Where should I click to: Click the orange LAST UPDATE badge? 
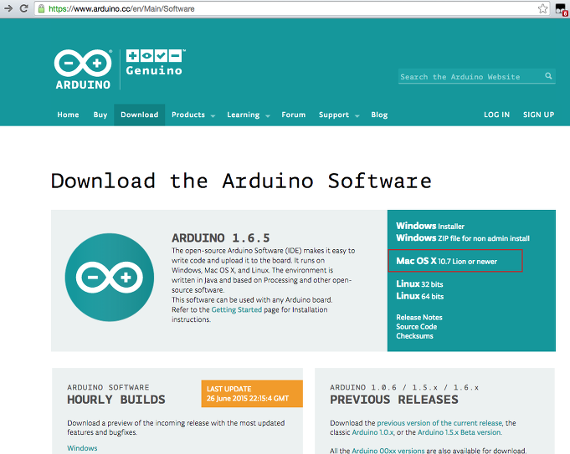pyautogui.click(x=252, y=394)
